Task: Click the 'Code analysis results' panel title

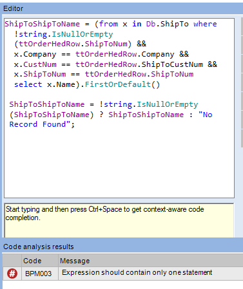Action: (39, 247)
